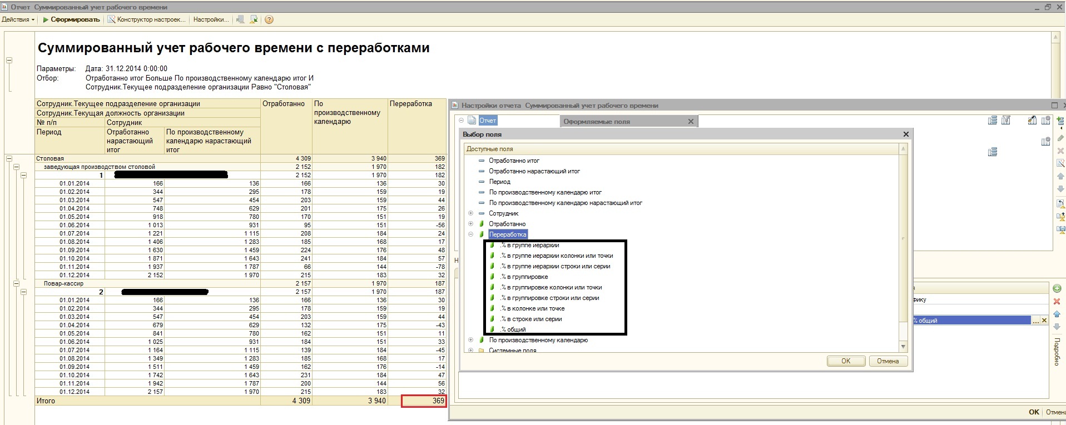Expand the Отработанно field node
Screen dimensions: 1066x425
click(x=470, y=224)
